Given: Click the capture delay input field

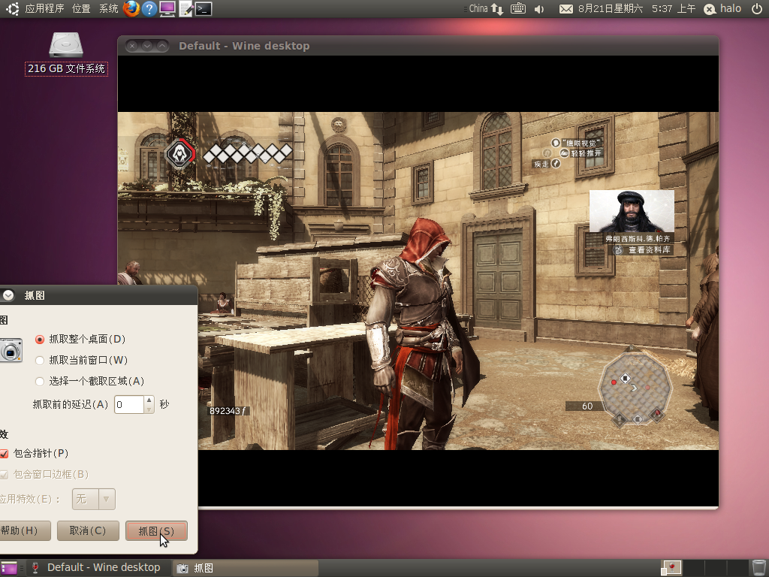Looking at the screenshot, I should [129, 405].
